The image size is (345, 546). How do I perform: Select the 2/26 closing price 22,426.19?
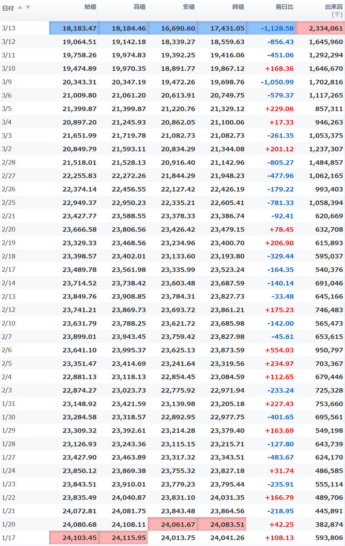[227, 189]
